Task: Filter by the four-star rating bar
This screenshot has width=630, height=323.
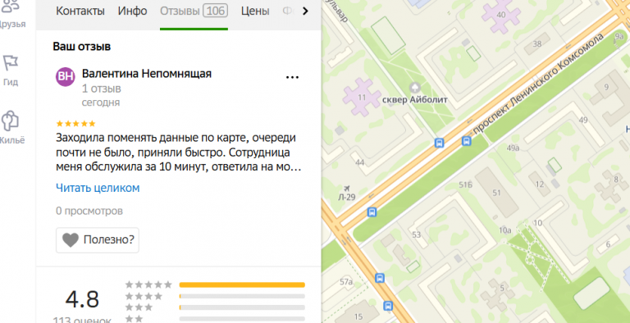Action: (x=242, y=296)
